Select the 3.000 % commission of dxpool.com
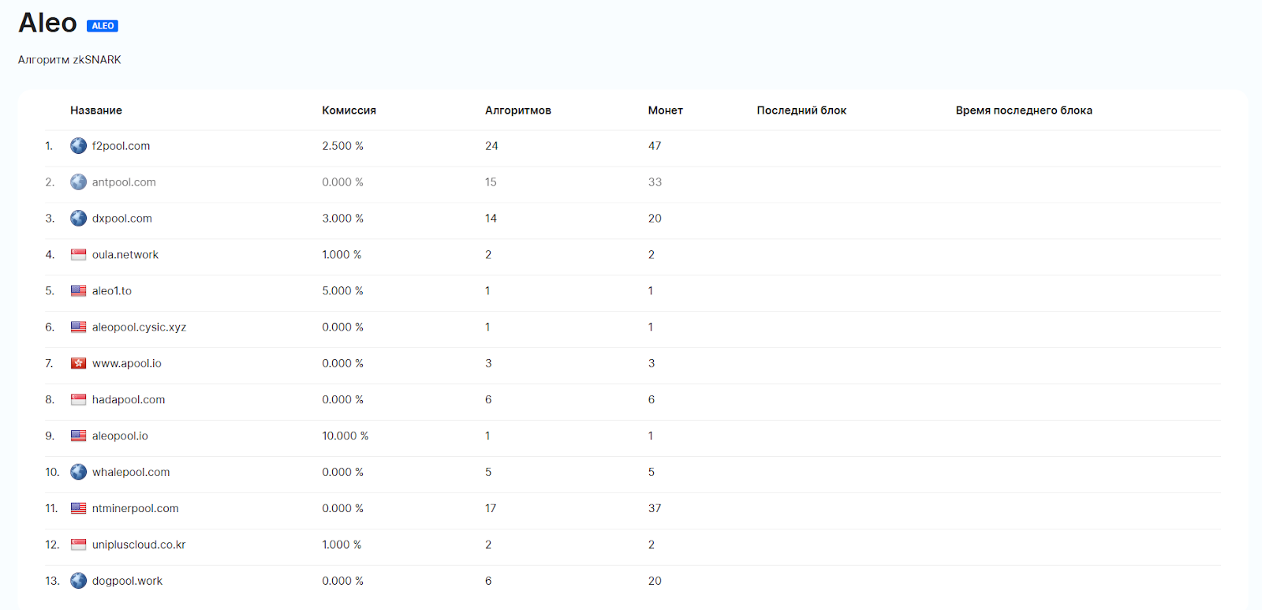The image size is (1262, 610). pos(342,219)
